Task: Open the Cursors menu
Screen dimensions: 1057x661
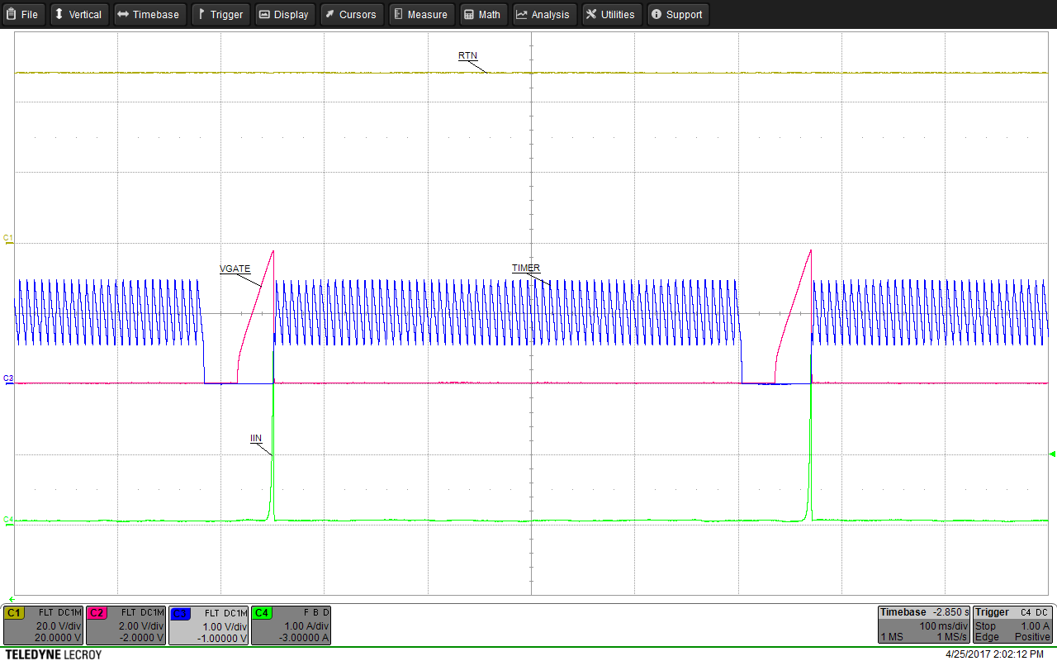Action: [x=350, y=14]
